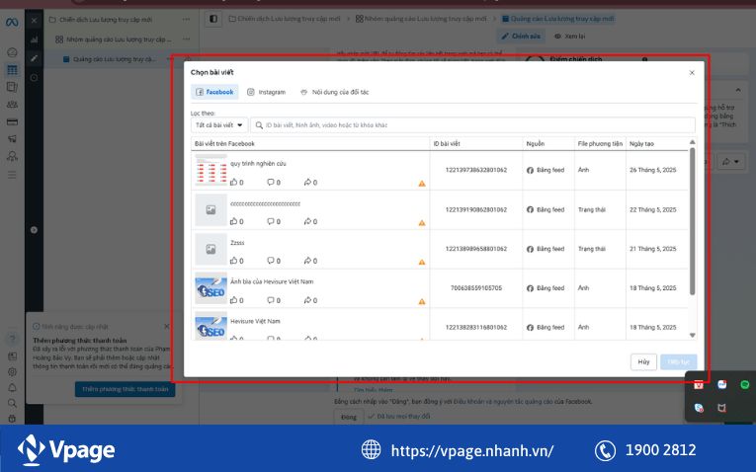Click the like icon on 'Zzsss' row
Screen dimensions: 756x472
pyautogui.click(x=234, y=261)
